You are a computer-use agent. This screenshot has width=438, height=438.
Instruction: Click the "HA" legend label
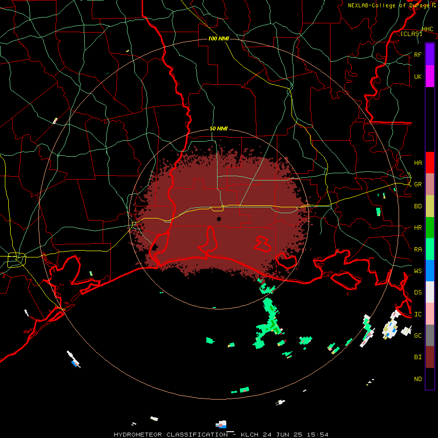418,163
